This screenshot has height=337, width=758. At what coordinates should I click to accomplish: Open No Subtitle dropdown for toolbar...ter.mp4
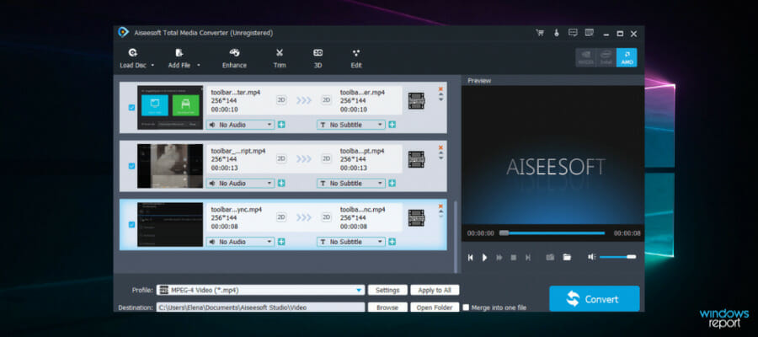tap(351, 125)
